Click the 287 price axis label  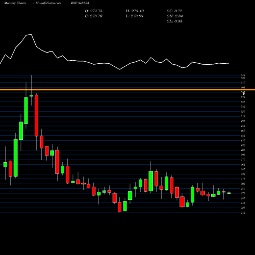[x=243, y=189]
